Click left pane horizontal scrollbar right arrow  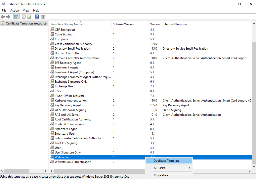tap(46, 171)
